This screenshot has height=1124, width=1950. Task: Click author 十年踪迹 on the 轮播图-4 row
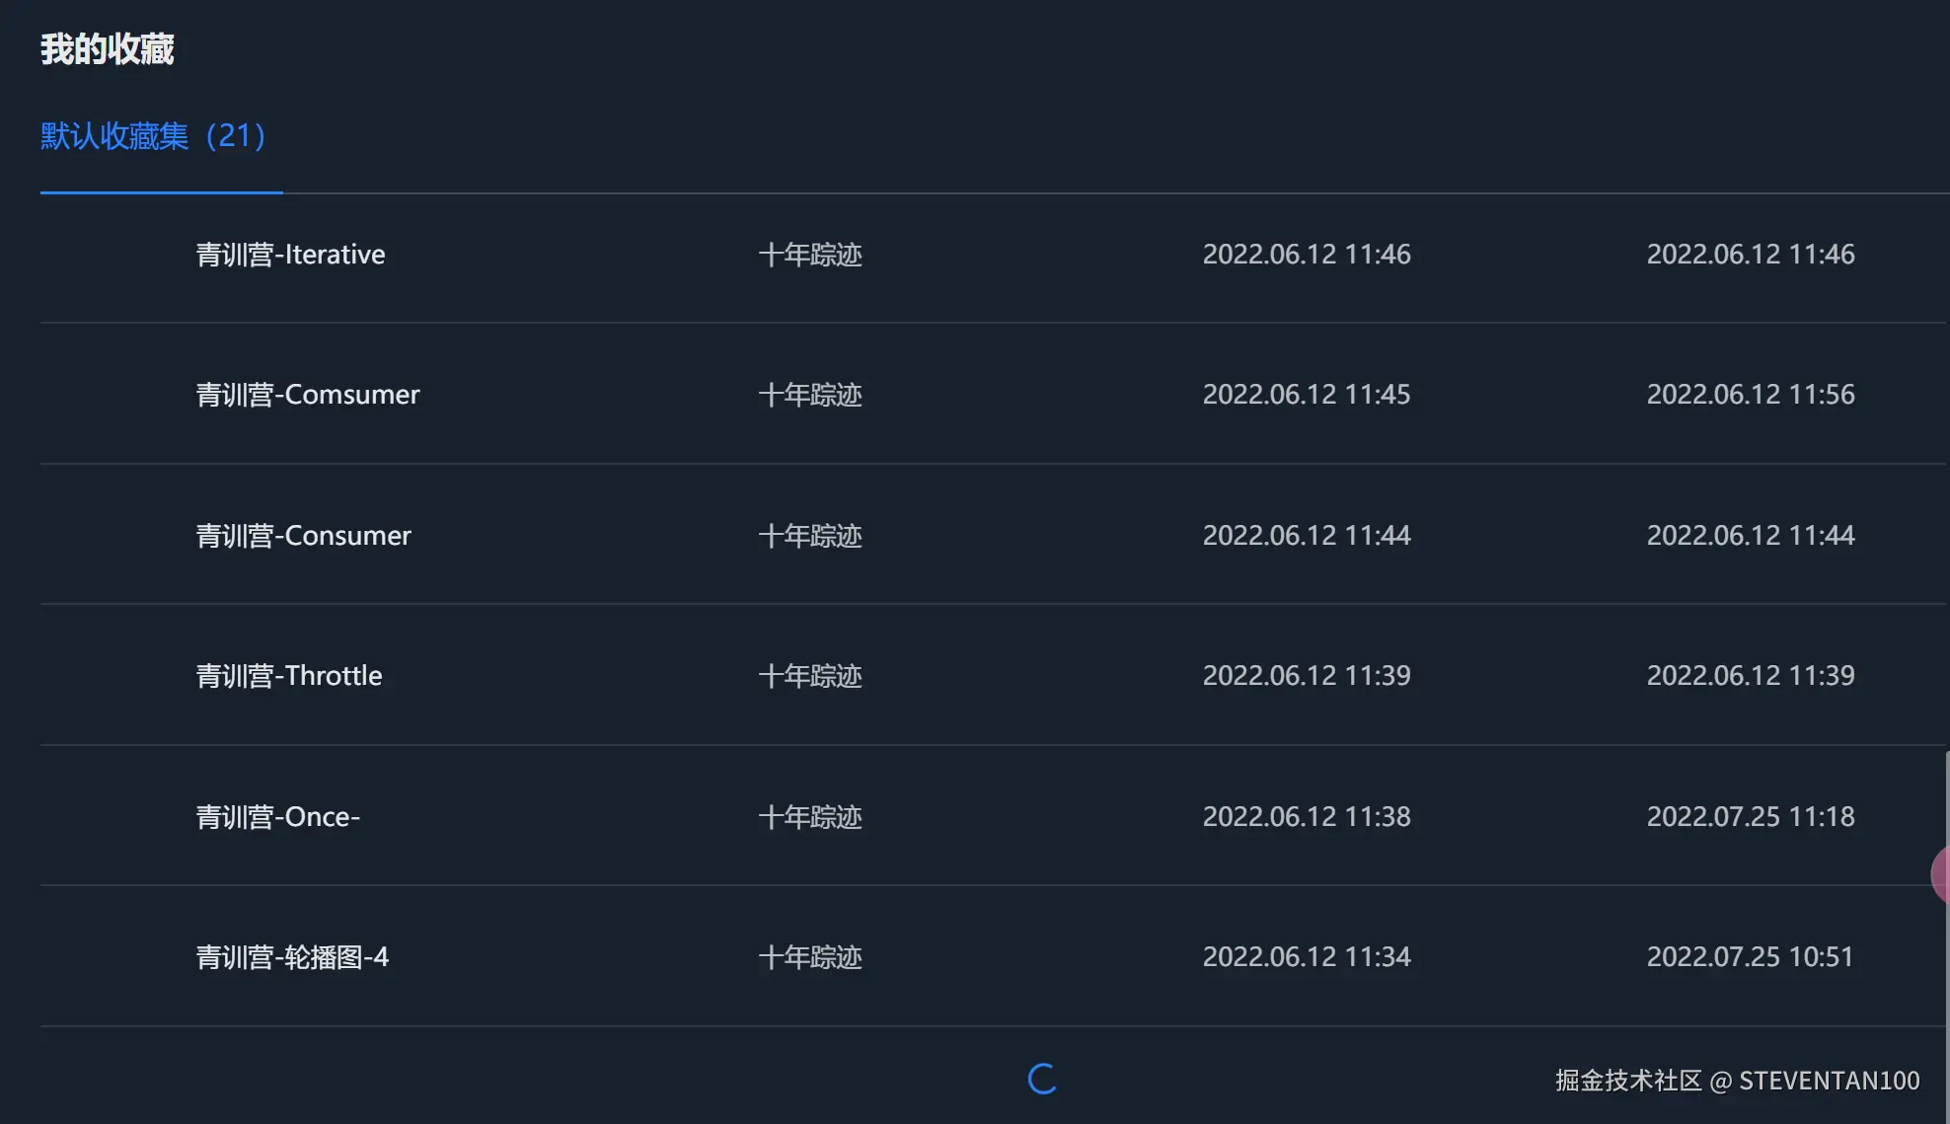pos(809,957)
